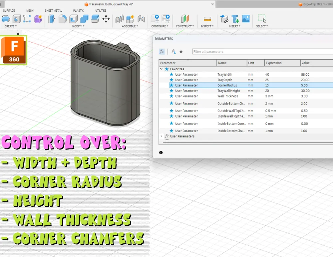Select the Shell tool
The image size is (333, 257).
[74, 19]
